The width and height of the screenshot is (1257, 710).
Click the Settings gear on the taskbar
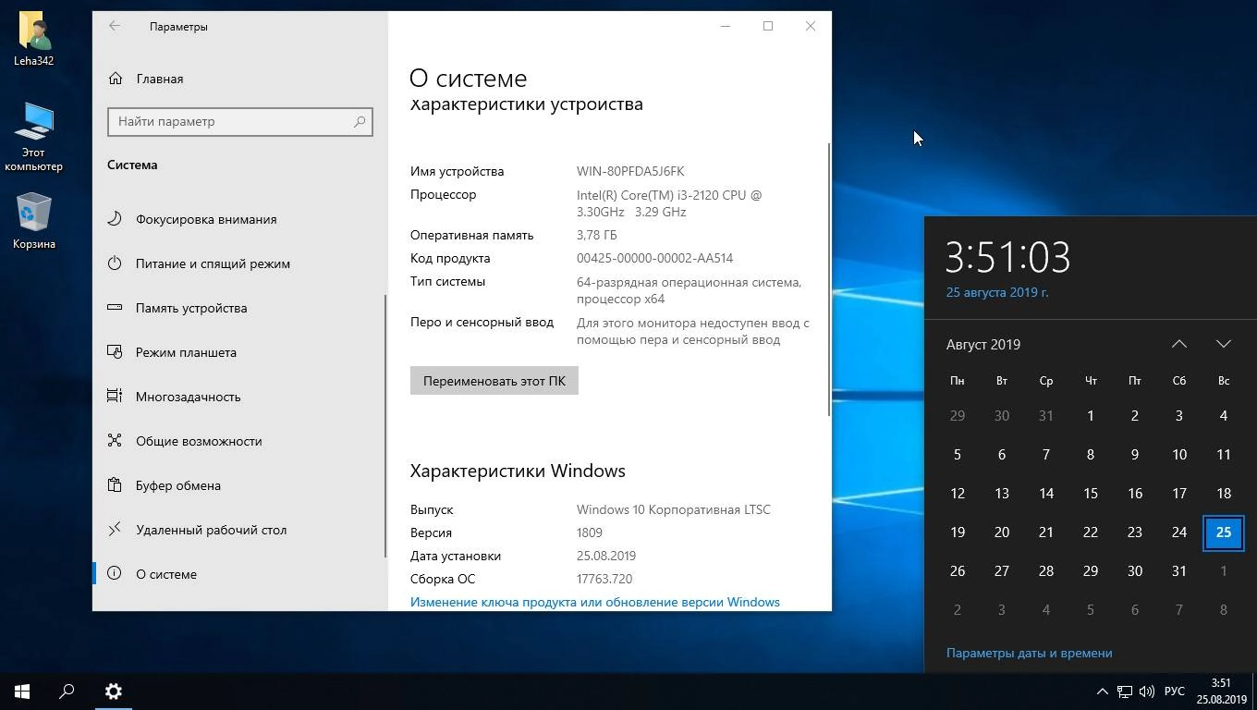(x=113, y=692)
